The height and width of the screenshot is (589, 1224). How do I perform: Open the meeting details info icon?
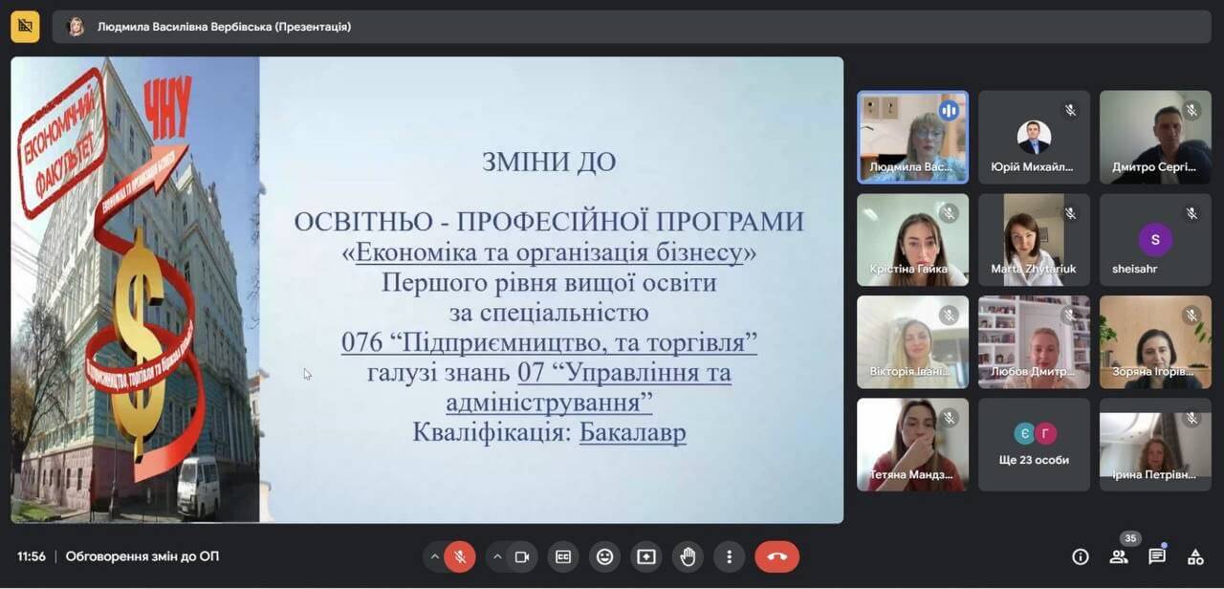tap(1081, 556)
